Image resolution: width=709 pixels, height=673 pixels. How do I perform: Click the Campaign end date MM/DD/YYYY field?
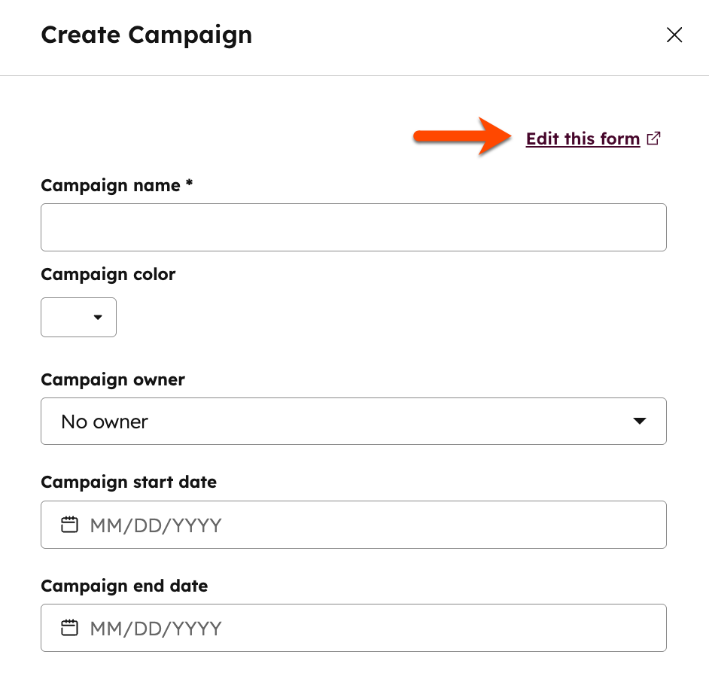(354, 627)
